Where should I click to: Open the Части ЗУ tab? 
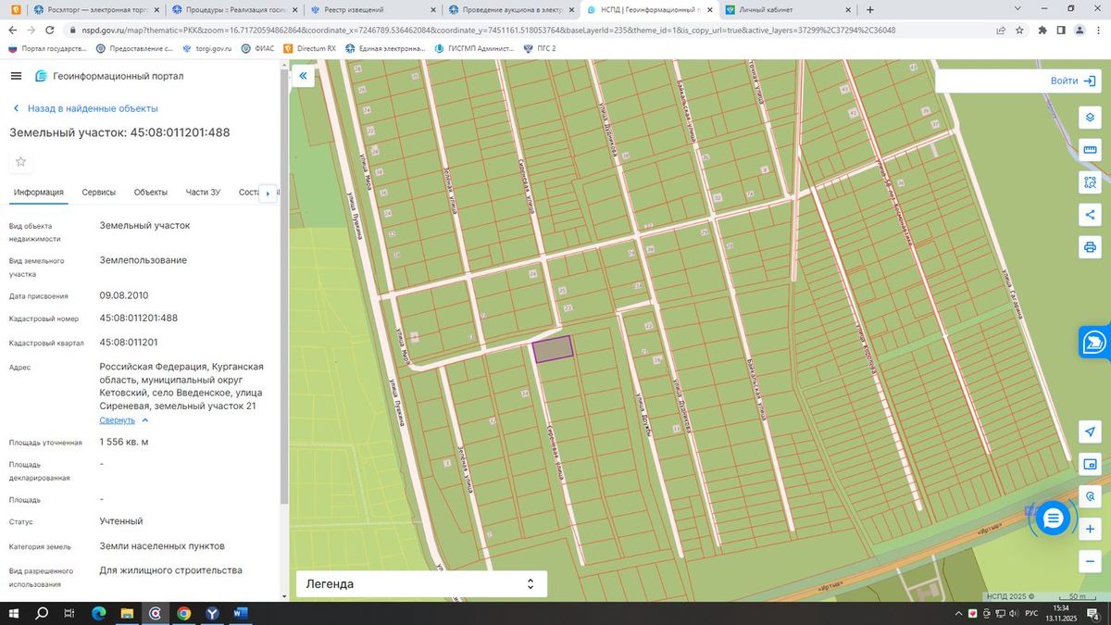203,193
